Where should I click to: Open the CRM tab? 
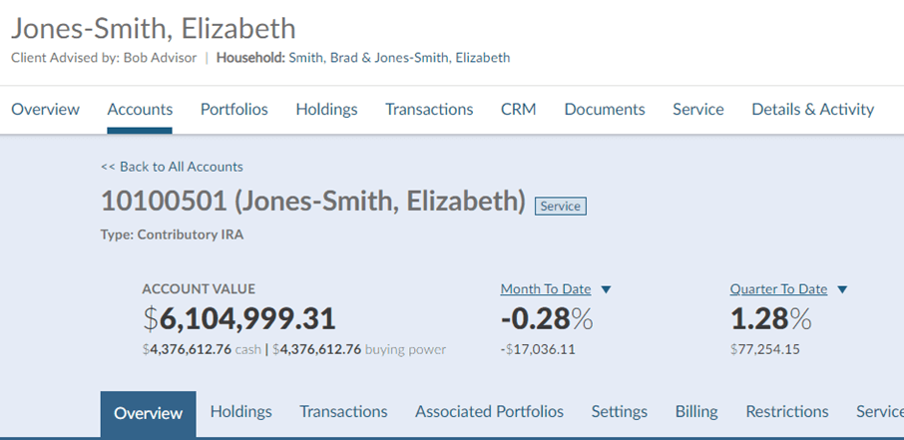tap(519, 110)
